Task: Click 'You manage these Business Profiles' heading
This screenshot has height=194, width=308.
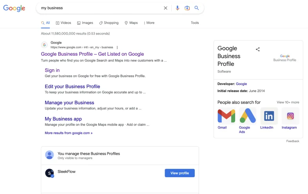Action: [89, 154]
